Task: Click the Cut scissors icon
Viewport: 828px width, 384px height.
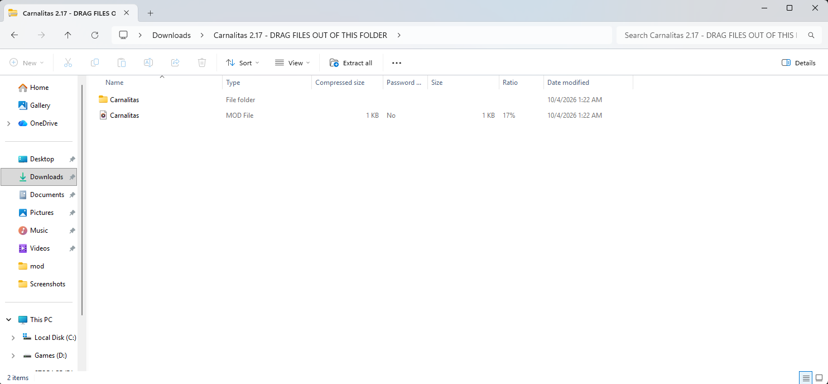Action: (x=68, y=63)
